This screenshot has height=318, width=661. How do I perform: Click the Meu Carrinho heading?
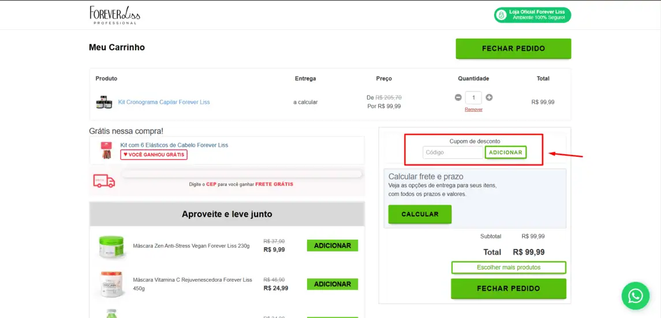(x=117, y=48)
